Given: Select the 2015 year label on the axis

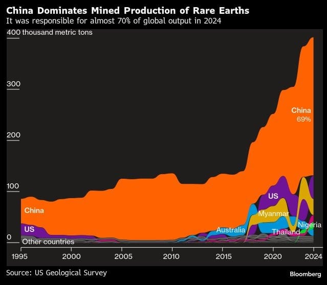Looking at the screenshot, I should pyautogui.click(x=222, y=256).
